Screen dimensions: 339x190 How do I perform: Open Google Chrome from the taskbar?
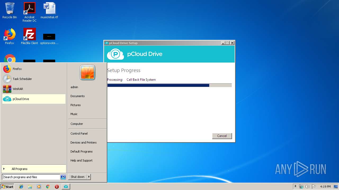(48, 187)
